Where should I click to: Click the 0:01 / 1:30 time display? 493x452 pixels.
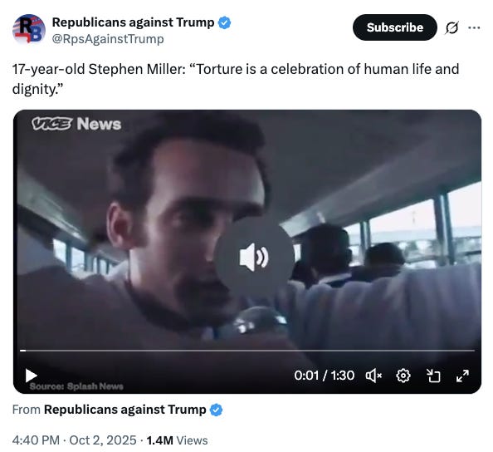pyautogui.click(x=325, y=376)
